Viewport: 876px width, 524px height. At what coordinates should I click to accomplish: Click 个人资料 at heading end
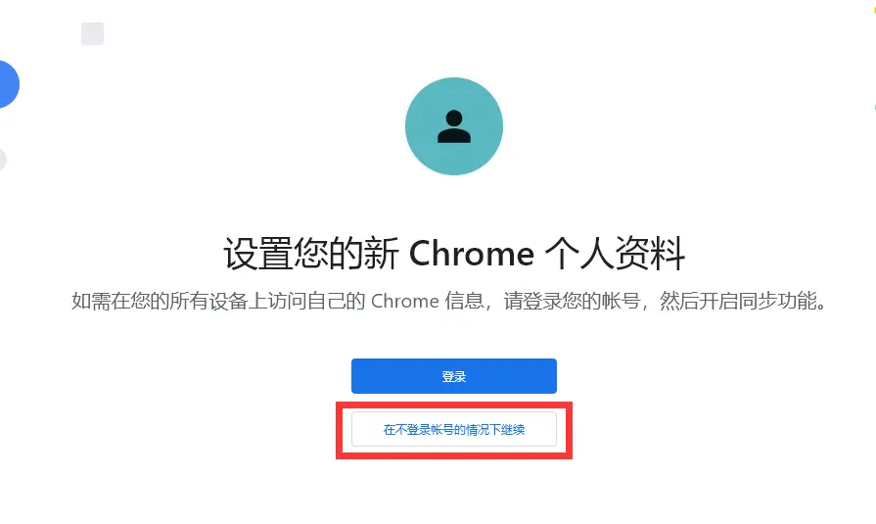[x=615, y=254]
